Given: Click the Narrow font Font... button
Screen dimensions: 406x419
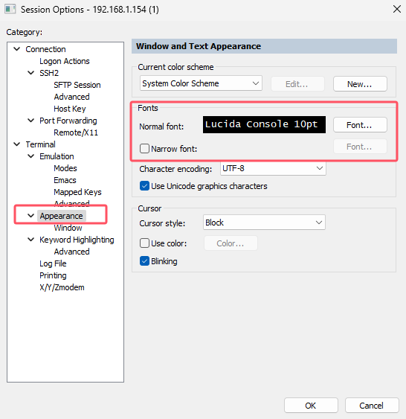Looking at the screenshot, I should click(x=360, y=147).
